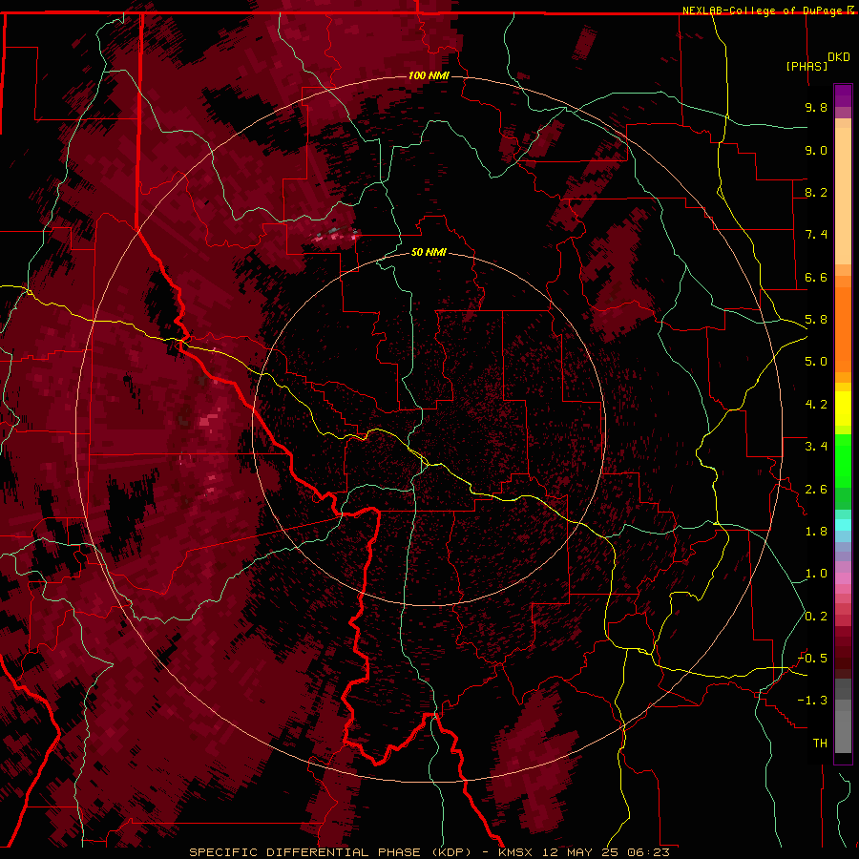Click the [PHAS] units label

point(807,66)
